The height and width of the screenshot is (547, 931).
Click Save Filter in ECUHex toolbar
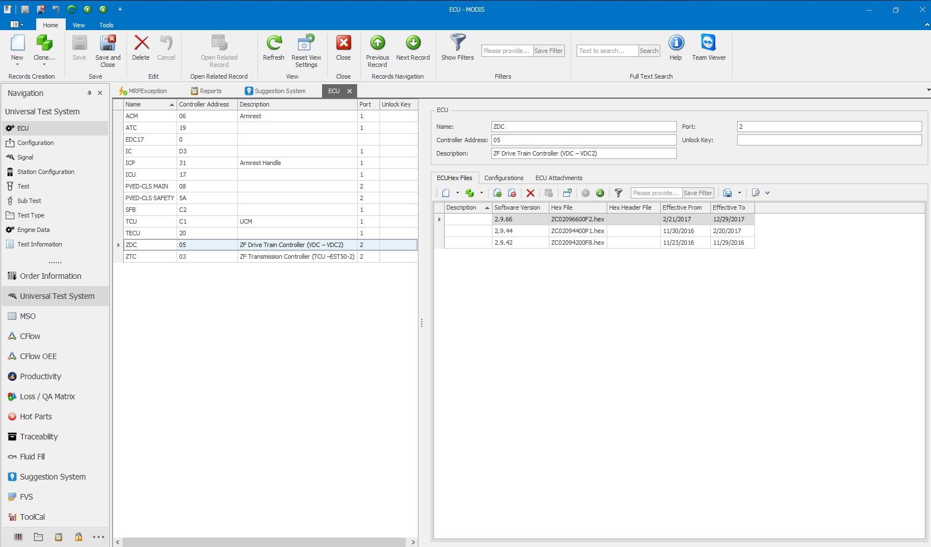[698, 193]
